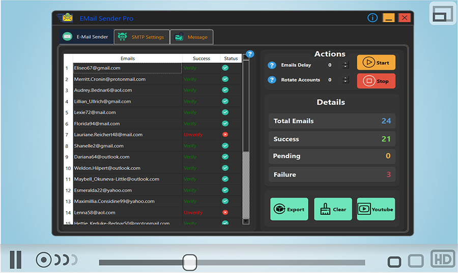Click the Total Emails count 24

tap(386, 121)
